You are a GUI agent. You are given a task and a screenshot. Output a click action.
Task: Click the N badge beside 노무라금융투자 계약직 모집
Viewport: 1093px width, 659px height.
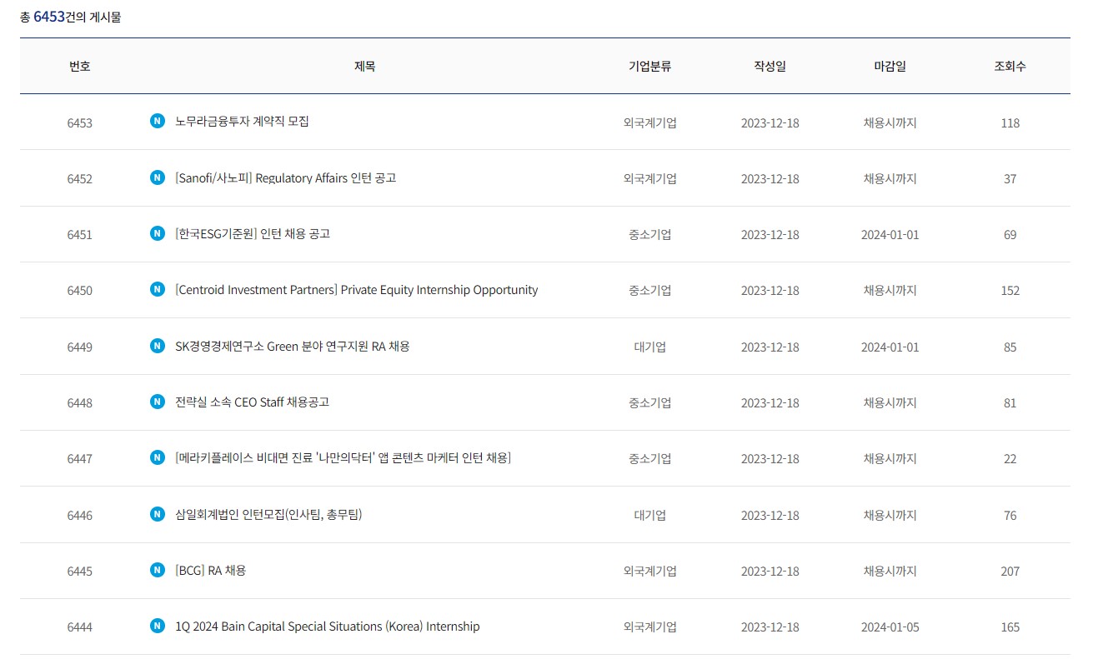(157, 121)
